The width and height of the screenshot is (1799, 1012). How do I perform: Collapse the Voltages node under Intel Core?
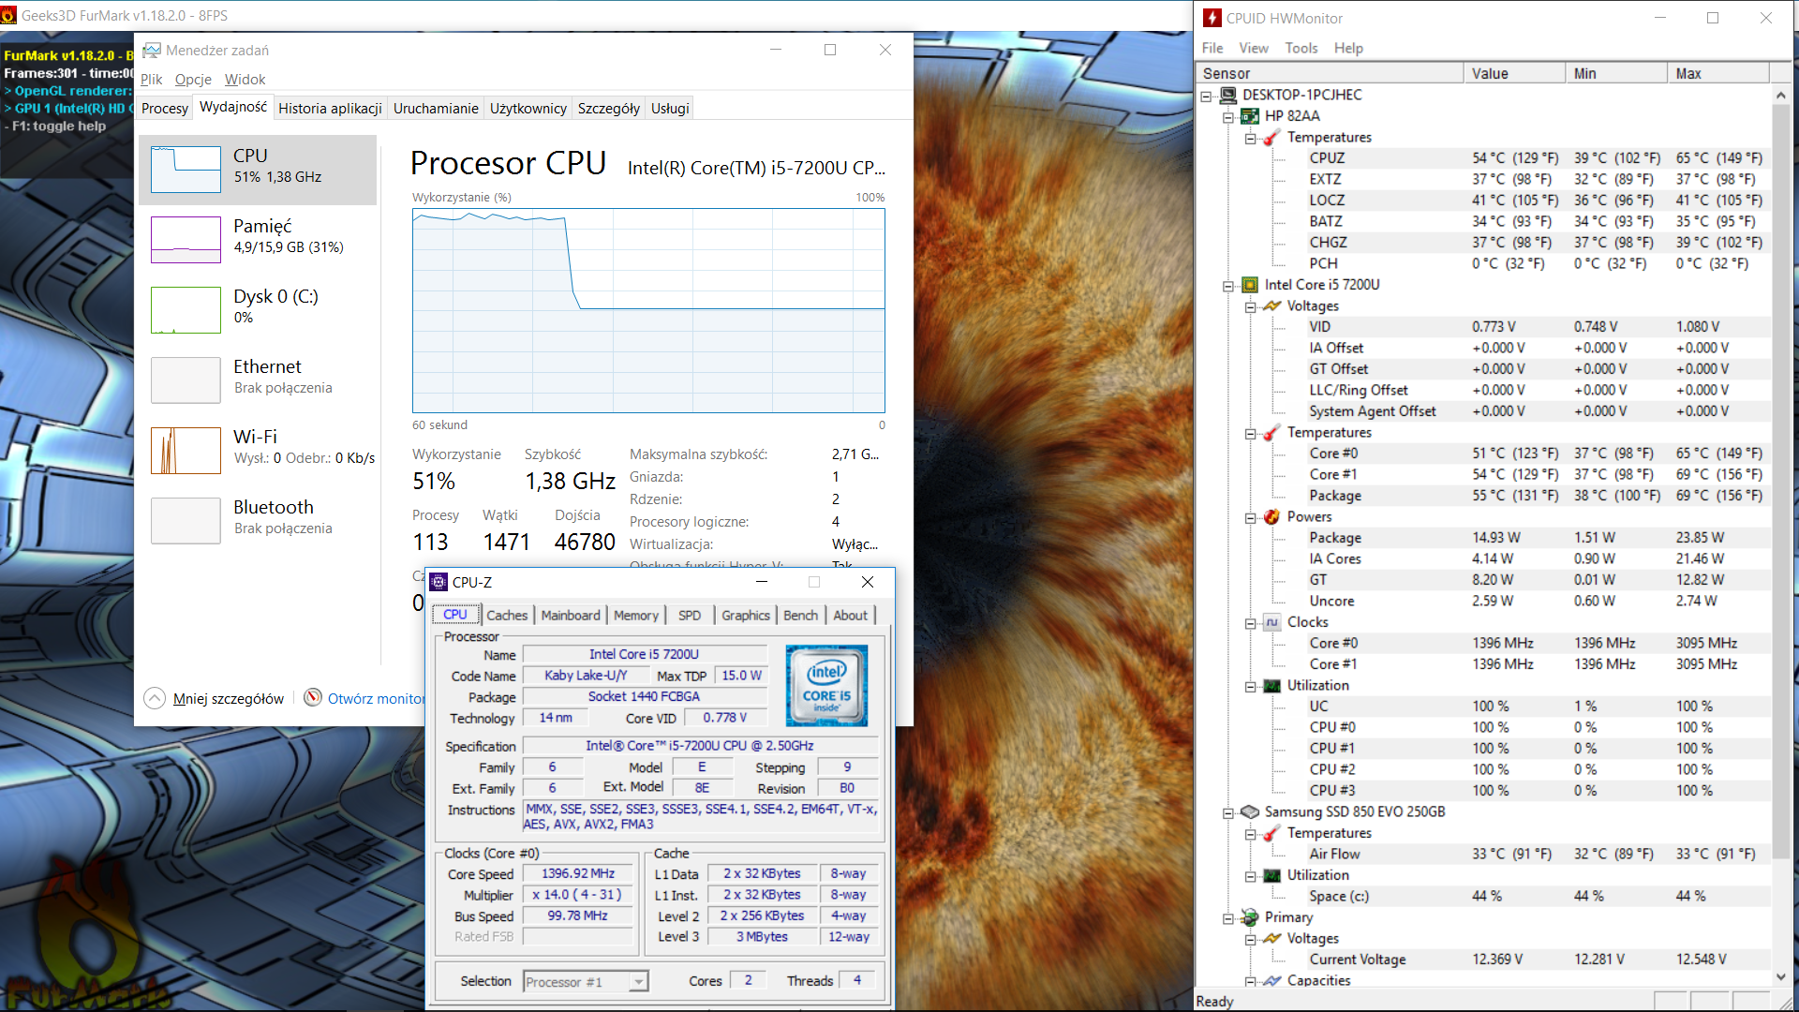(x=1250, y=306)
